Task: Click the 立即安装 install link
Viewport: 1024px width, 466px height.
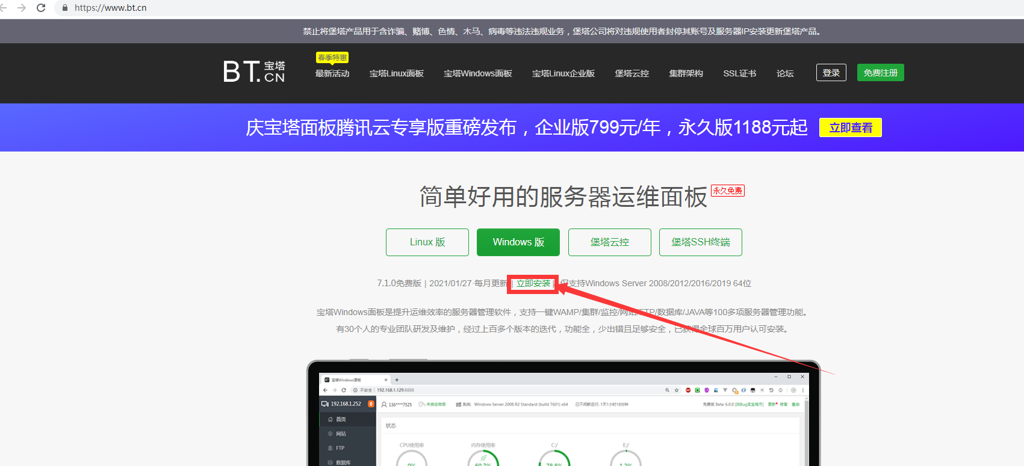Action: point(533,283)
